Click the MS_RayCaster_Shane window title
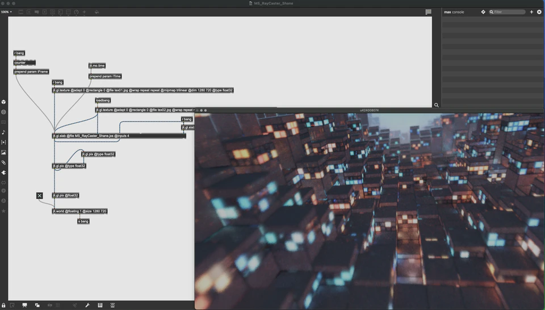The width and height of the screenshot is (545, 310). [273, 3]
